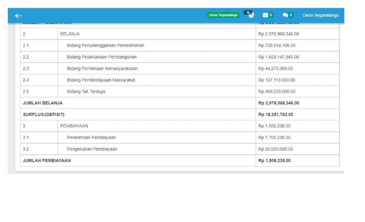Open the Desa Segaralangu user menu
Screen dimensions: 365x222
tap(320, 15)
